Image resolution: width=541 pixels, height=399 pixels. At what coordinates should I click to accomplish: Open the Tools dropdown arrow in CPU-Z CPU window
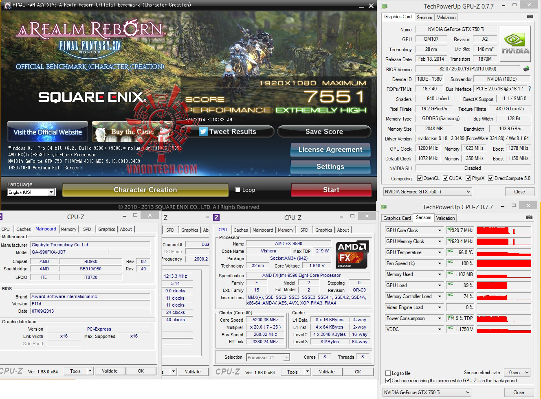(308, 372)
